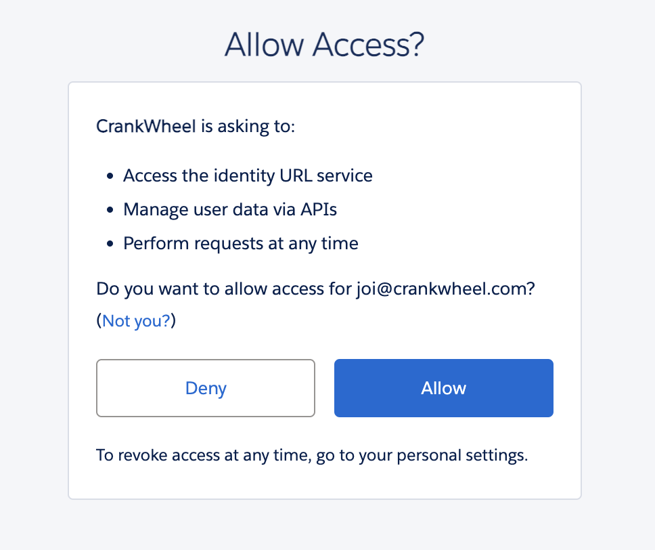Screen dimensions: 655x550
Task: Open the "Not you?" link
Action: point(136,320)
